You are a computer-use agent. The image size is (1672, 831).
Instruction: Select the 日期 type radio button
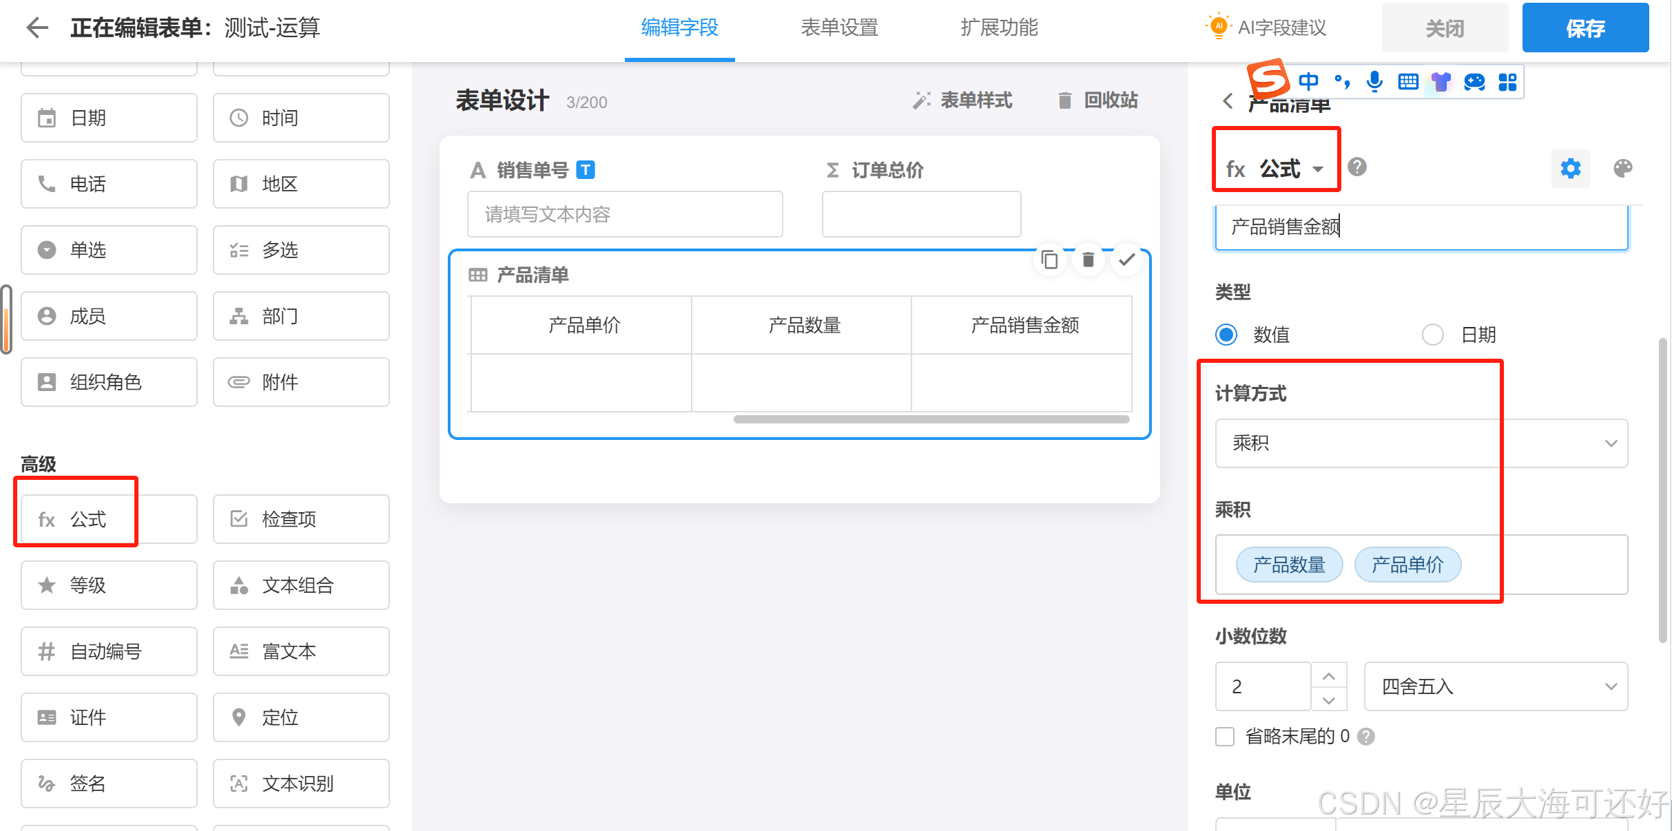click(1433, 335)
